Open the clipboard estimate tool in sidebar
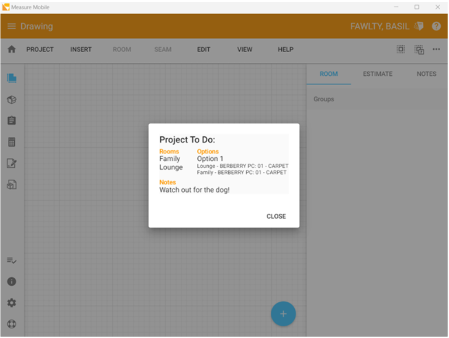449x338 pixels. coord(11,120)
